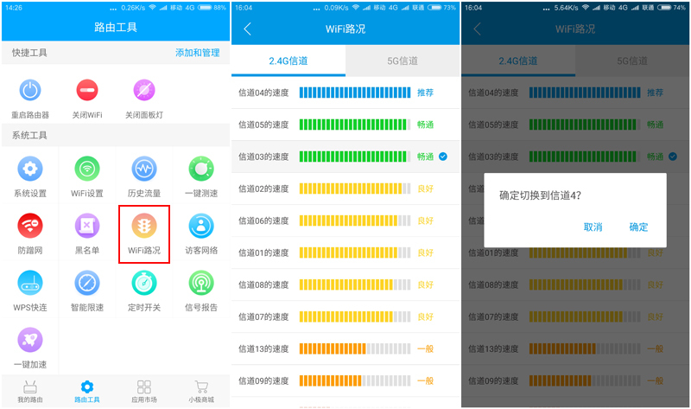
Task: Tap the 重启路由器 restart router icon
Action: (29, 91)
